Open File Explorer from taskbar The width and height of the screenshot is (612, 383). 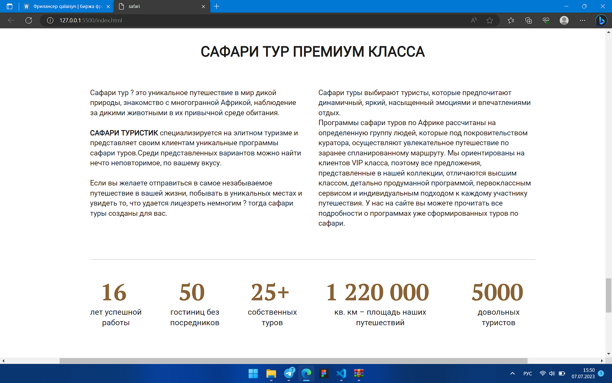click(271, 373)
